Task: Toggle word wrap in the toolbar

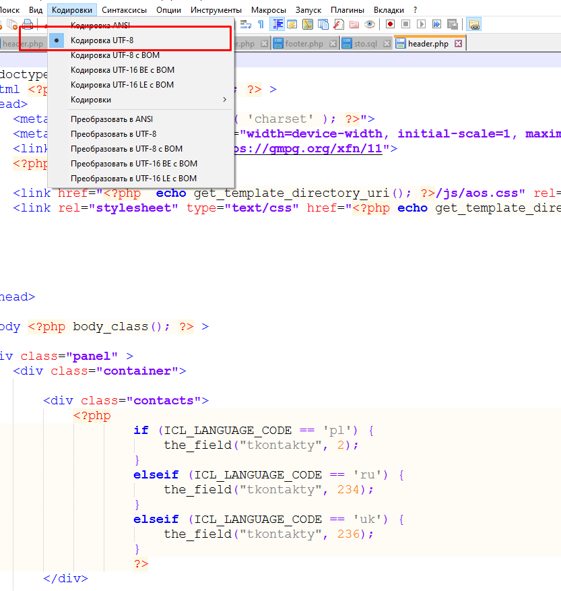Action: tap(246, 24)
